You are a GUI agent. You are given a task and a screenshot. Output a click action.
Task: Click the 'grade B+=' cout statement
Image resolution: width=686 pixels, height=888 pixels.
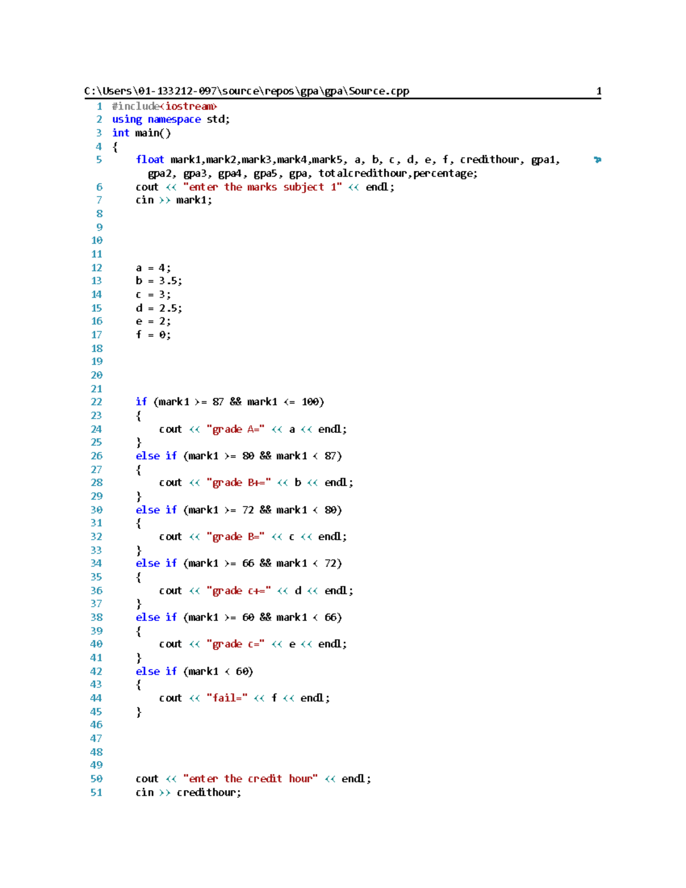click(256, 483)
